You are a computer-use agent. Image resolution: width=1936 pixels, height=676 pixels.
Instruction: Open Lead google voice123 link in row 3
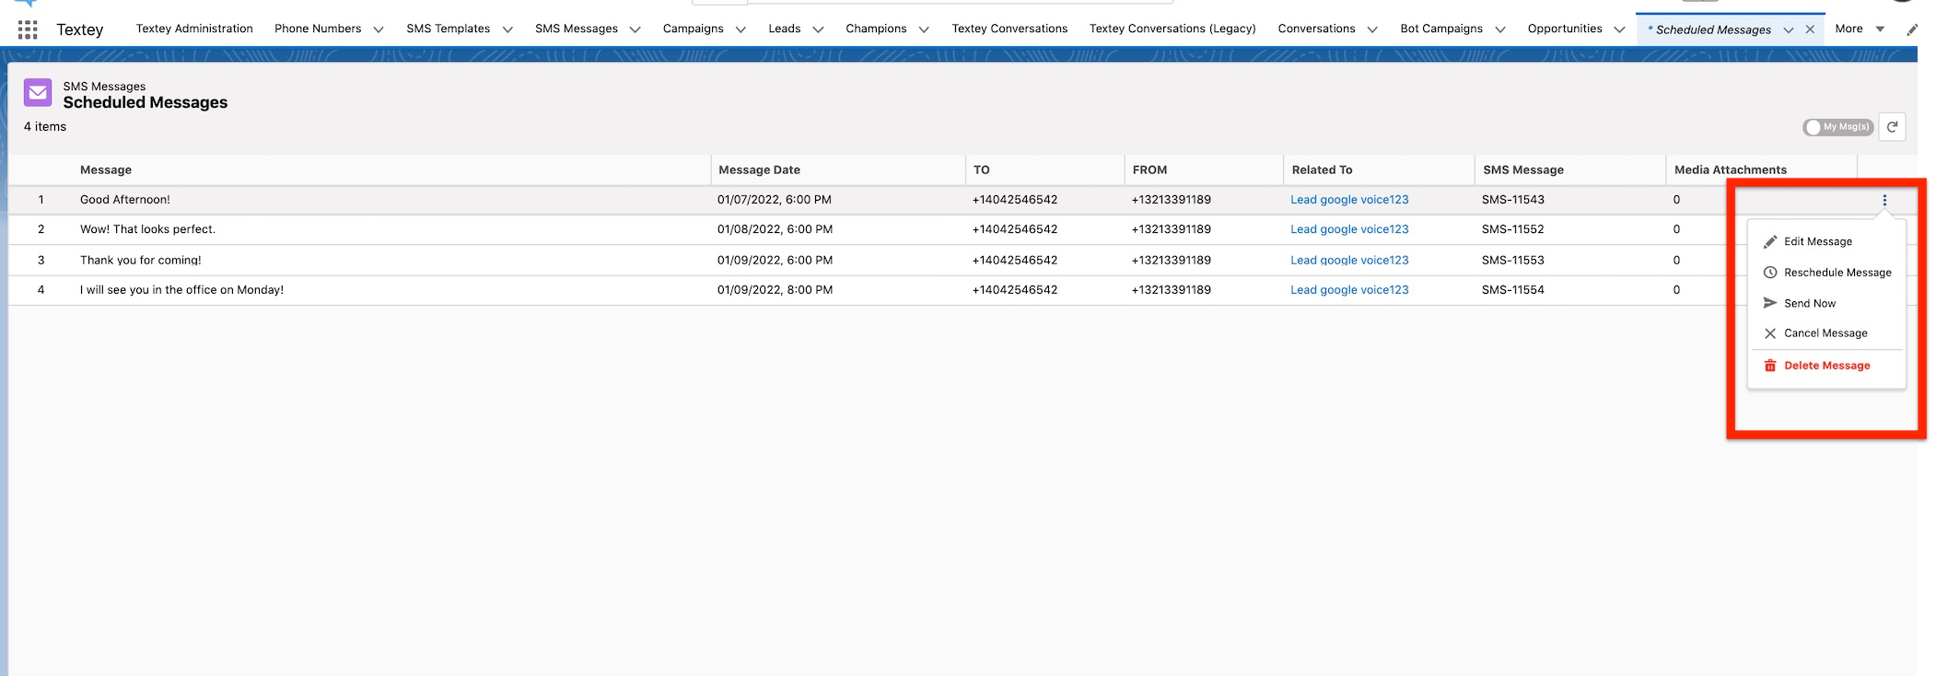click(x=1349, y=261)
